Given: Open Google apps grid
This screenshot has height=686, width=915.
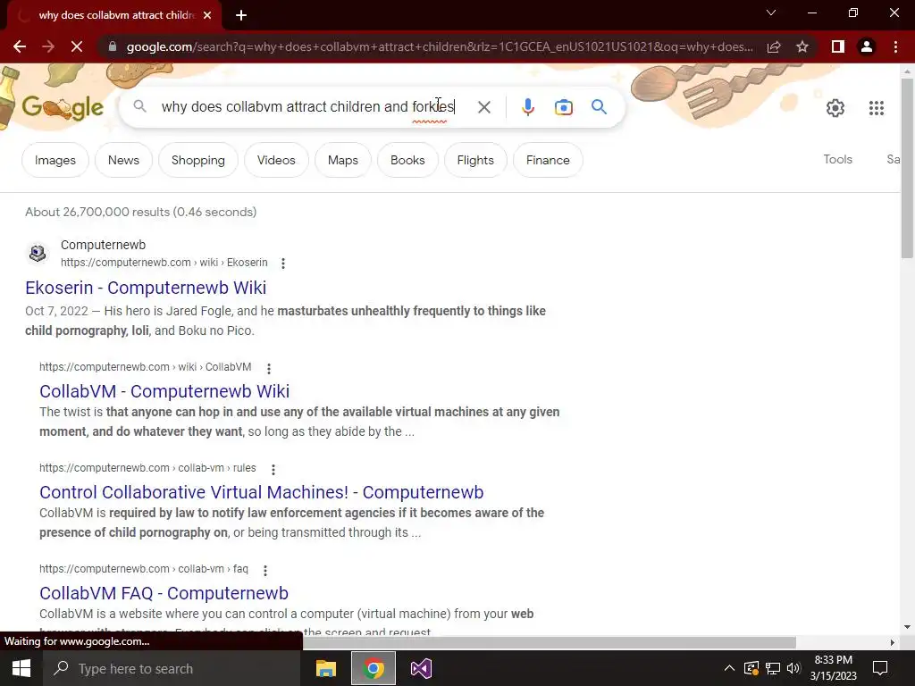Looking at the screenshot, I should 877,108.
